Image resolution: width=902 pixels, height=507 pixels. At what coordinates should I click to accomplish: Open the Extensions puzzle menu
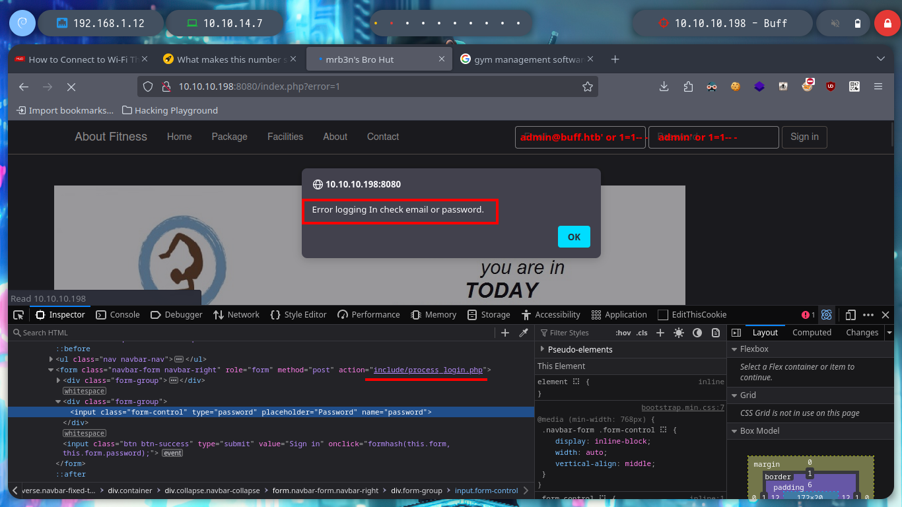click(688, 86)
